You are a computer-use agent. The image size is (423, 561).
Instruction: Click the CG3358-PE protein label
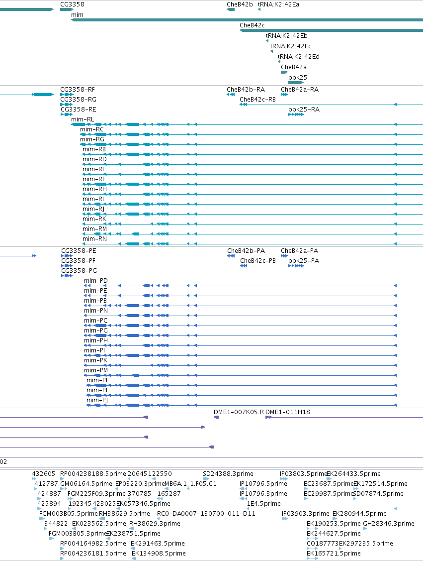click(79, 251)
